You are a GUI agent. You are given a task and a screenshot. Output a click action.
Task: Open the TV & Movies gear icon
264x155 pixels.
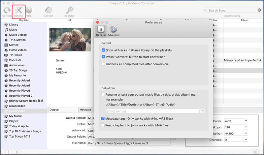click(x=6, y=40)
